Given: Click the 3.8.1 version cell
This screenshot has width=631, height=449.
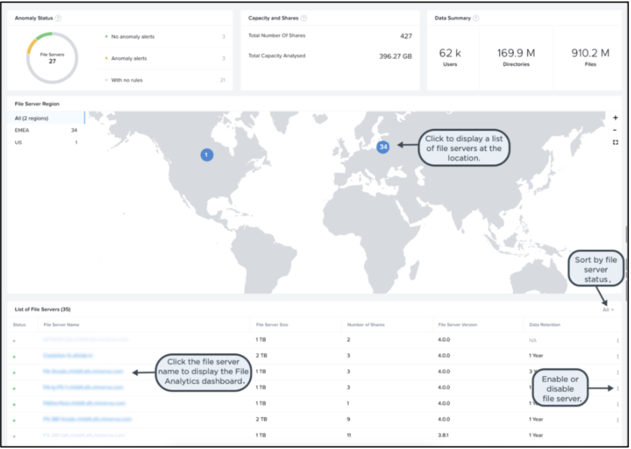Looking at the screenshot, I should [x=443, y=435].
